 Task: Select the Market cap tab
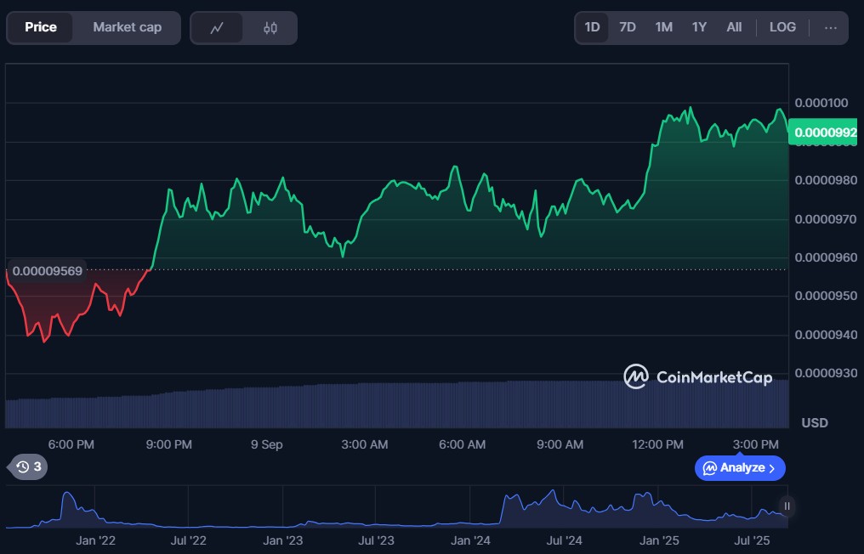[x=127, y=27]
